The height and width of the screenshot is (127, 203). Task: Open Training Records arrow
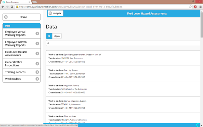tap(37, 72)
